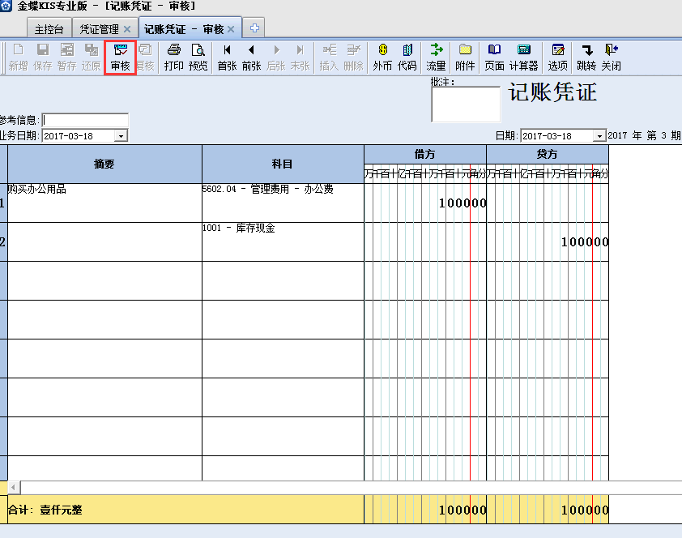Open 预览 print preview
This screenshot has height=538, width=682.
(x=198, y=57)
